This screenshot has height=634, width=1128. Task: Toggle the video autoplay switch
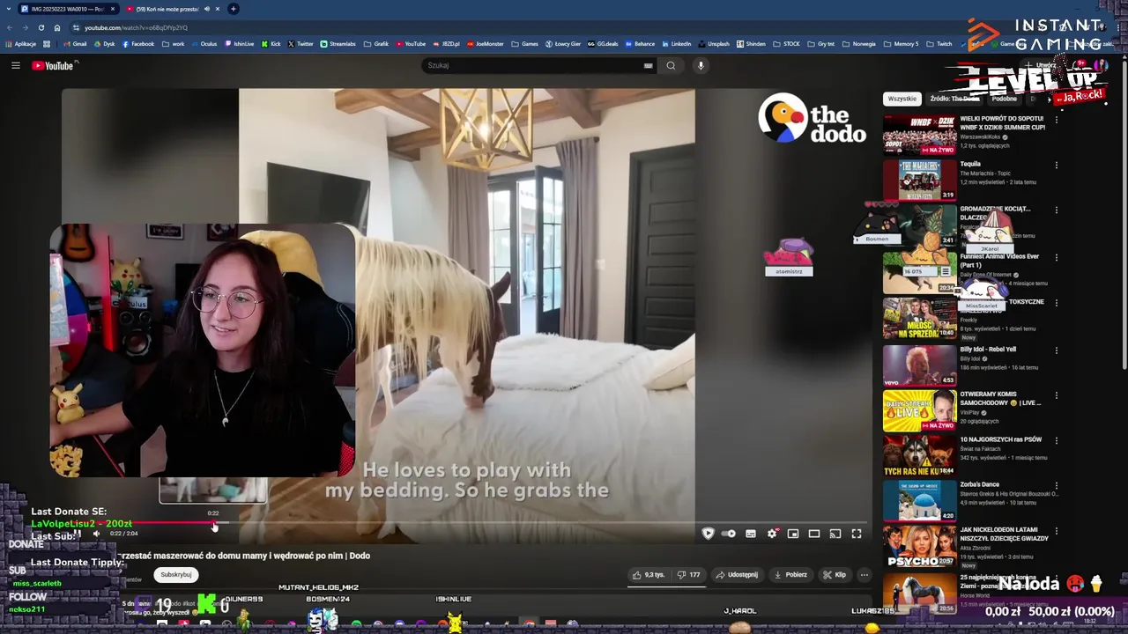(729, 534)
